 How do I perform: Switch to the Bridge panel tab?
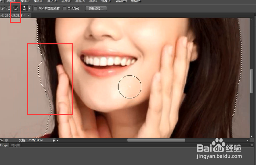(4, 145)
